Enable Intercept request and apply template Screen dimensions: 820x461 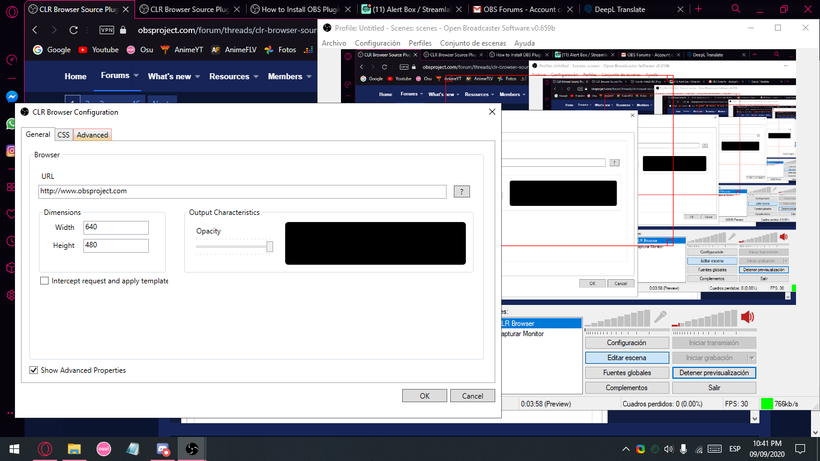tap(44, 281)
